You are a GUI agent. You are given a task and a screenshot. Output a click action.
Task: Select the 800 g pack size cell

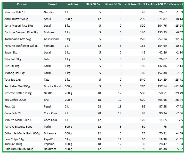coord(69,127)
